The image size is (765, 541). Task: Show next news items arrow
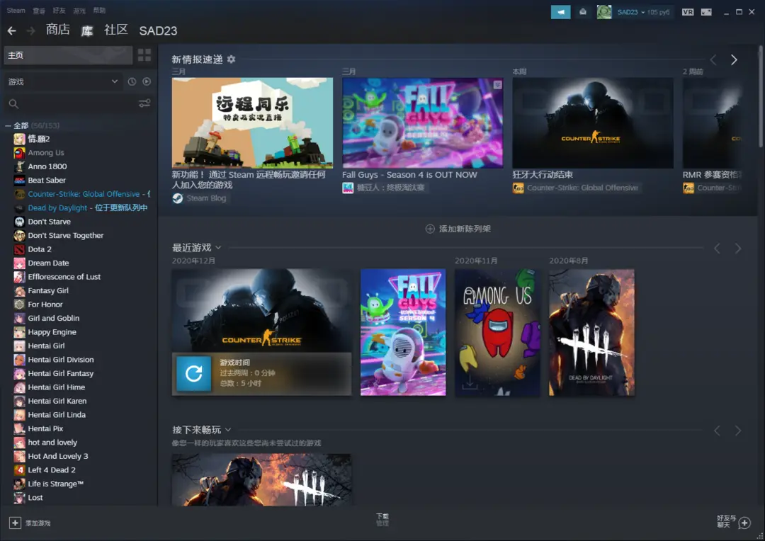click(734, 59)
